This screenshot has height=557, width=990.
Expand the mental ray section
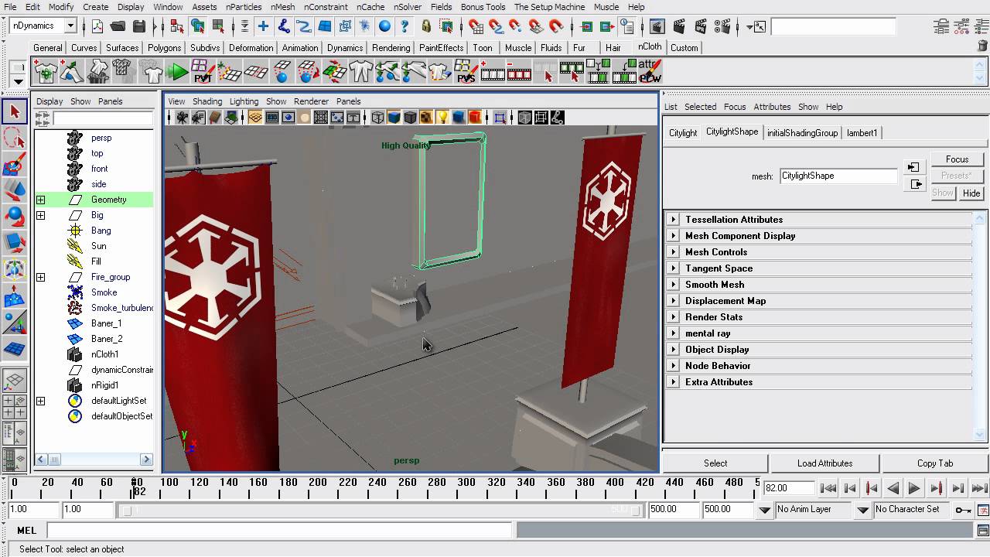674,333
